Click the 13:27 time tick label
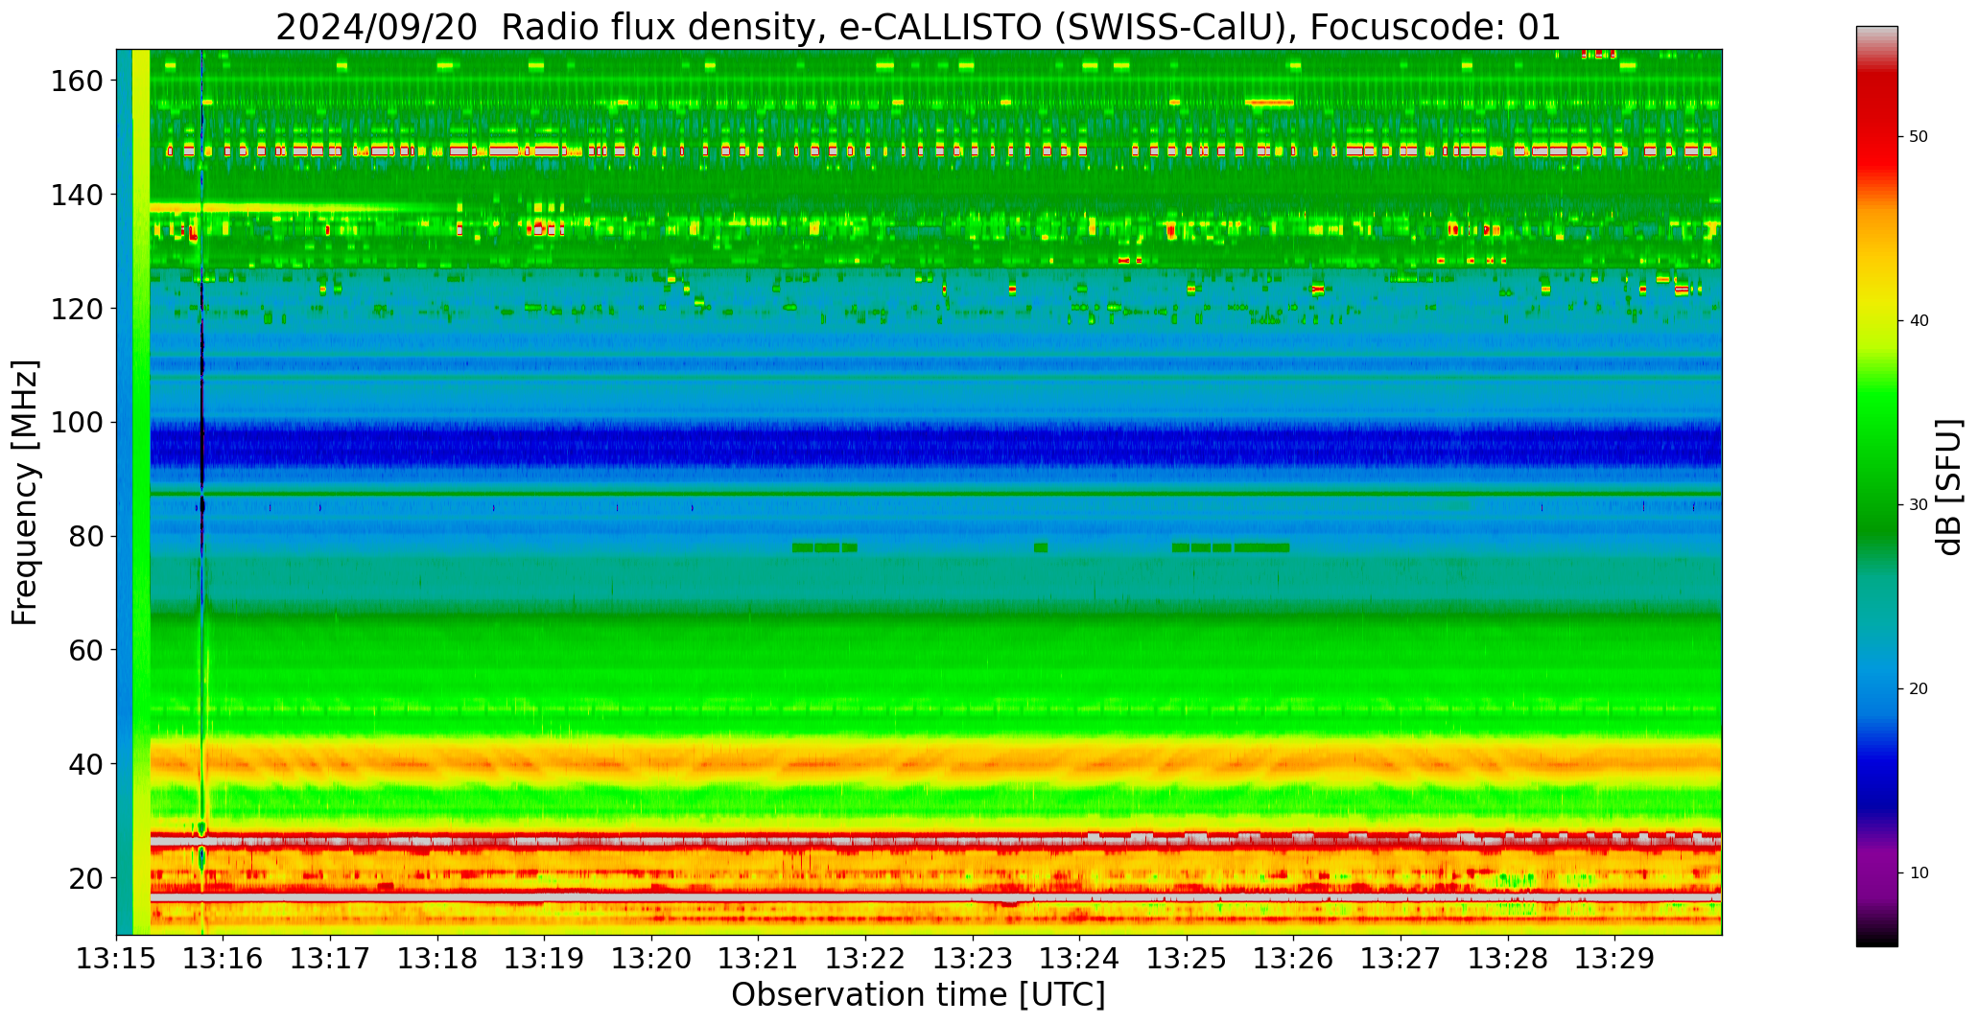Screen dimensions: 1978x1023 point(1401,958)
